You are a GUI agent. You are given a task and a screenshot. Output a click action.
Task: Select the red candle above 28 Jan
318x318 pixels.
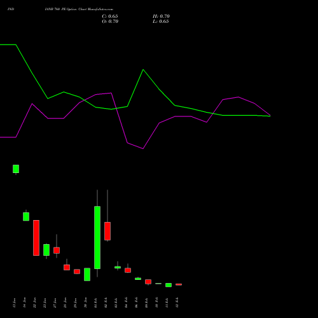[67, 267]
